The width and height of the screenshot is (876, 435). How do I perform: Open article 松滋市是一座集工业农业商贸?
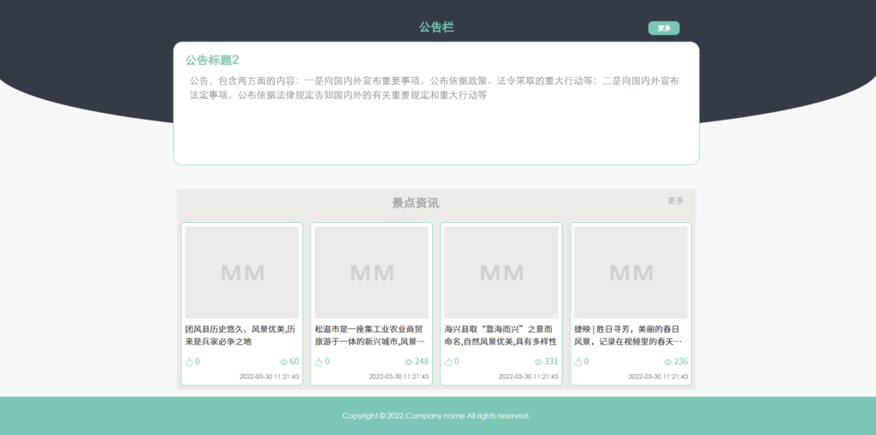pyautogui.click(x=370, y=335)
